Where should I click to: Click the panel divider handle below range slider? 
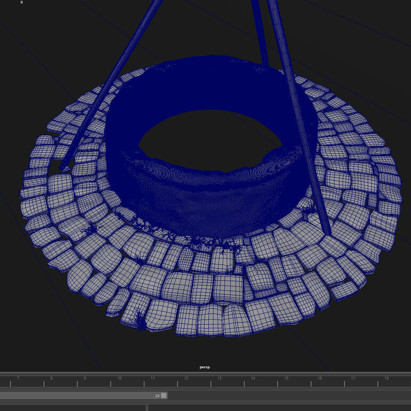click(x=147, y=408)
